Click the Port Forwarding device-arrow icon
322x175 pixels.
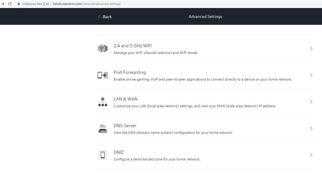pos(102,75)
